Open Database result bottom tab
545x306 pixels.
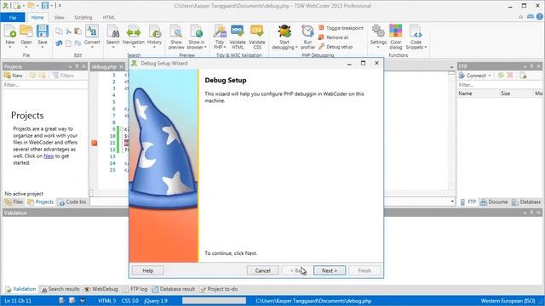(174, 289)
